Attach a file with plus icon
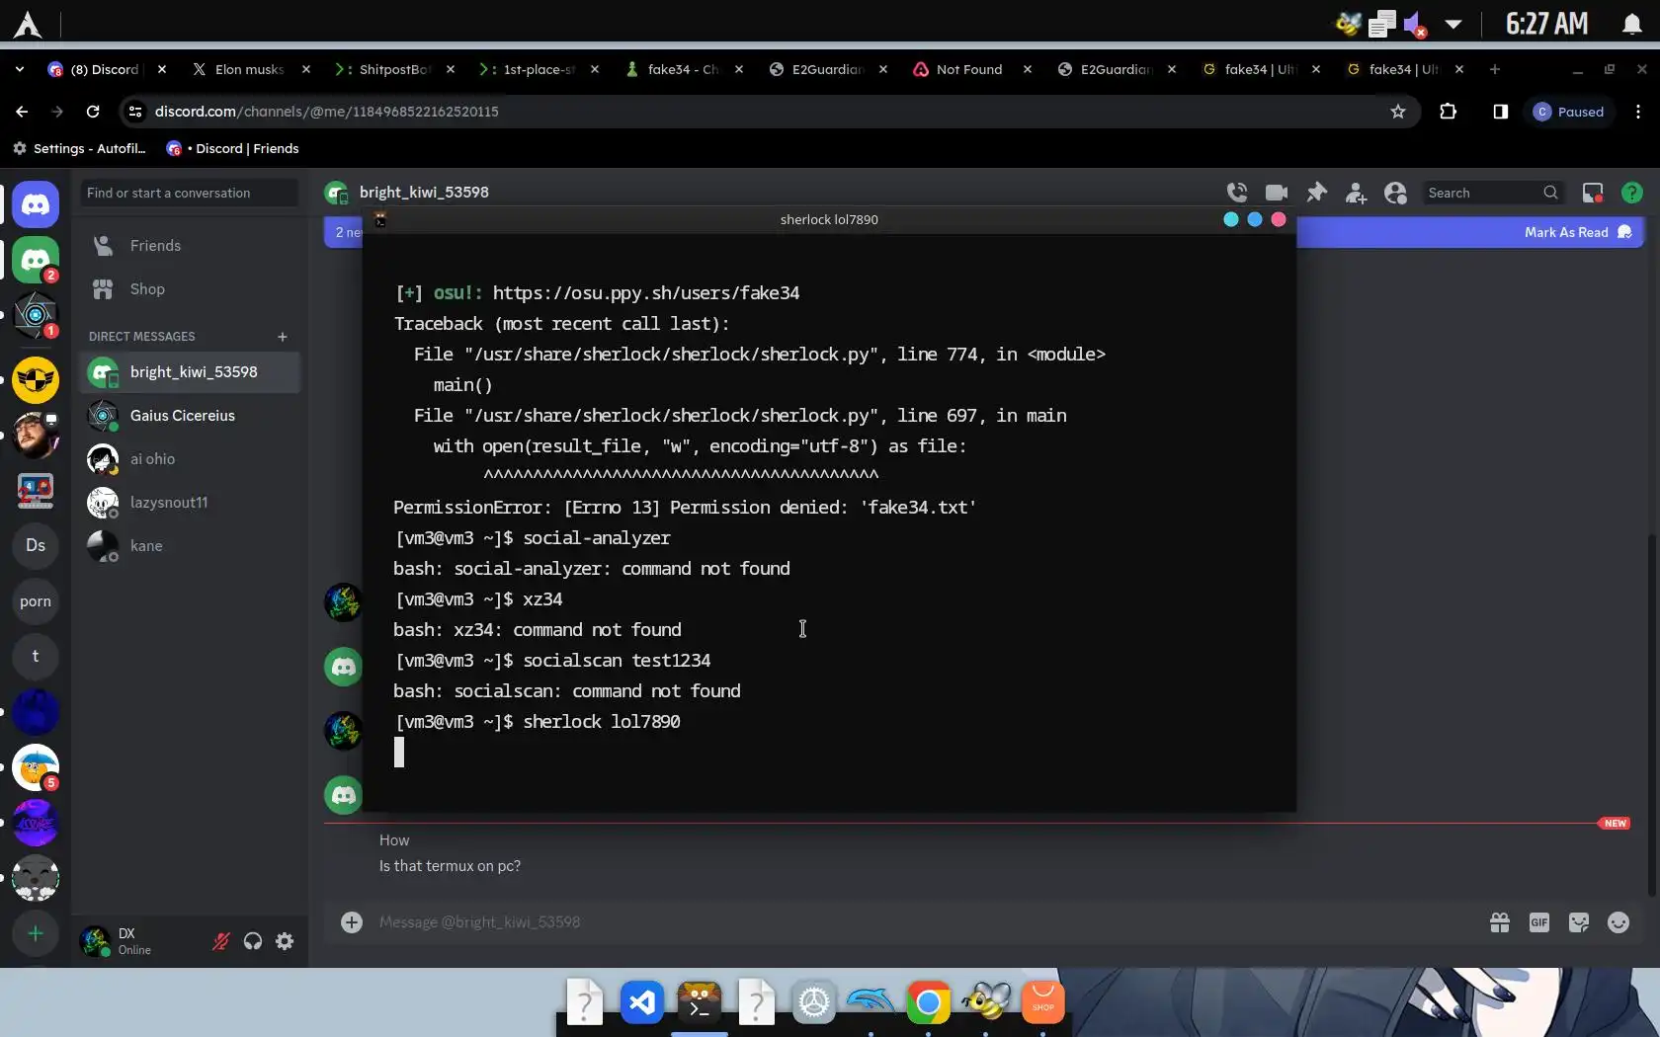This screenshot has height=1037, width=1660. click(x=352, y=922)
